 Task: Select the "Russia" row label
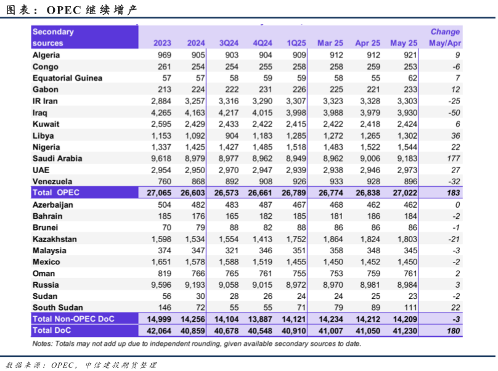click(x=46, y=285)
